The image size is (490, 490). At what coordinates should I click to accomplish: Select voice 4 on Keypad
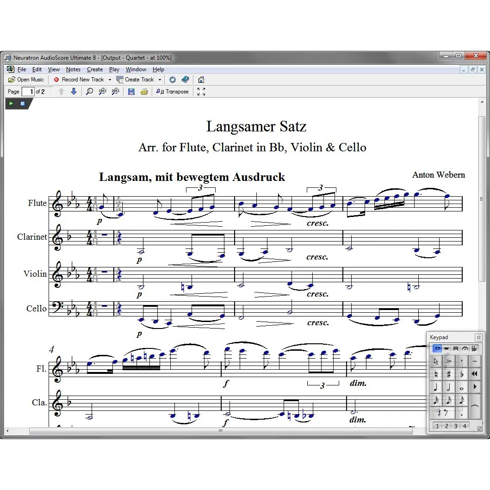(x=465, y=426)
